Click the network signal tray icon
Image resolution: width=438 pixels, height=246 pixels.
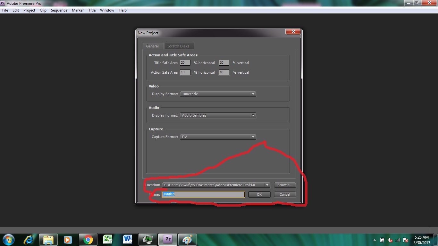398,240
